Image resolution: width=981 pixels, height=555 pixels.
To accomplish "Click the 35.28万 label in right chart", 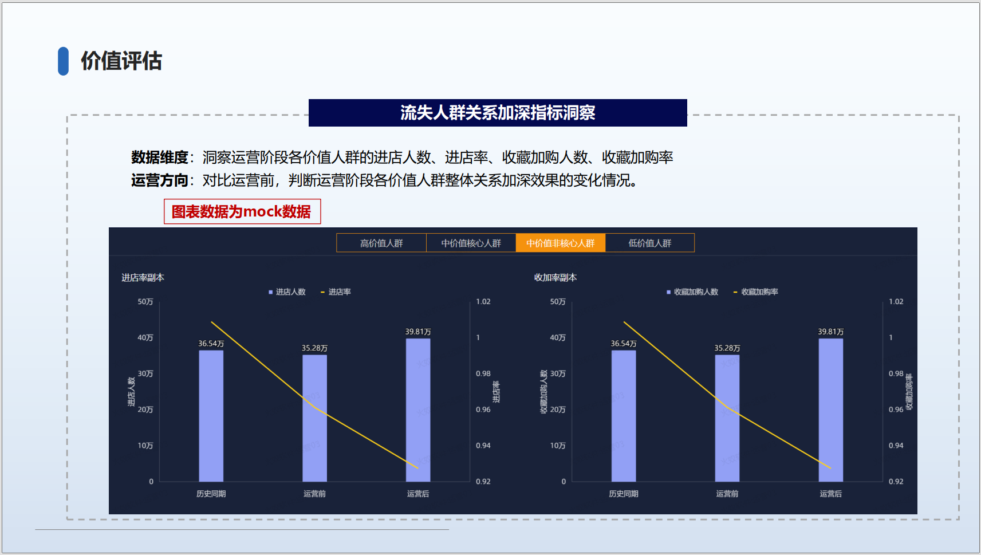I will [x=727, y=348].
